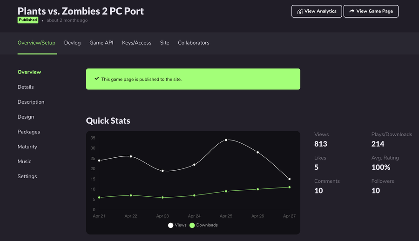Click the Comments stat label
Image resolution: width=419 pixels, height=241 pixels.
(x=327, y=181)
